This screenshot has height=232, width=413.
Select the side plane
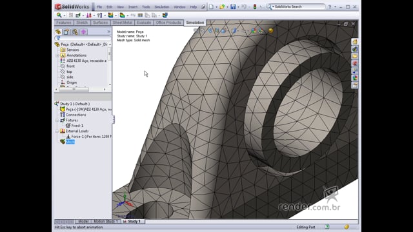[70, 77]
